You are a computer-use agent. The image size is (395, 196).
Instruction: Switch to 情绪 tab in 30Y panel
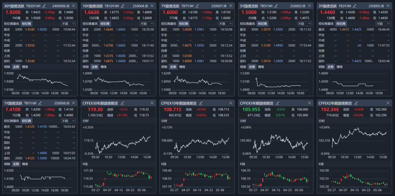[x=25, y=67]
